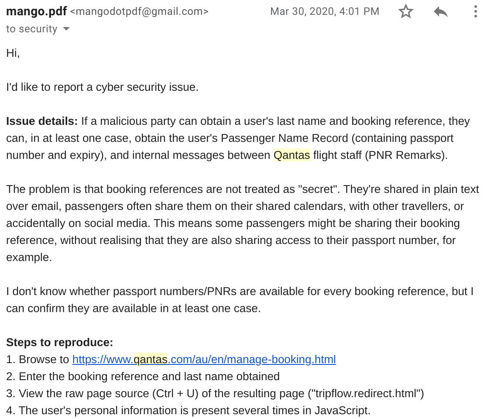The width and height of the screenshot is (484, 419).
Task: Click the 'Hi,' greeting line
Action: click(x=13, y=53)
